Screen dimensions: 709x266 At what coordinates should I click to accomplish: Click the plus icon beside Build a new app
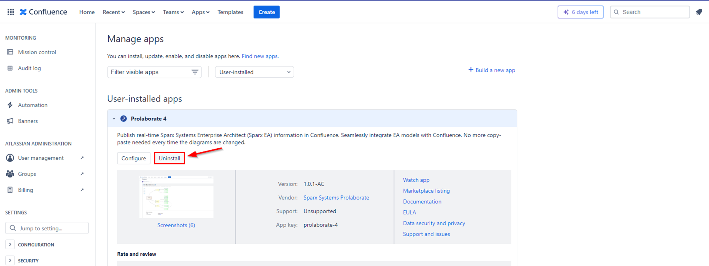pos(471,70)
